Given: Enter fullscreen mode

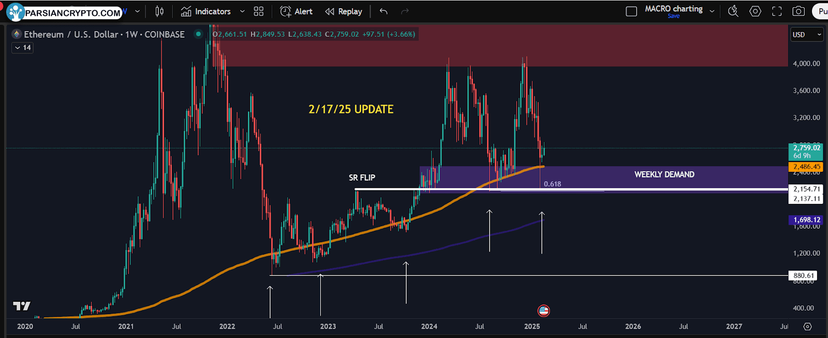Looking at the screenshot, I should (x=777, y=11).
